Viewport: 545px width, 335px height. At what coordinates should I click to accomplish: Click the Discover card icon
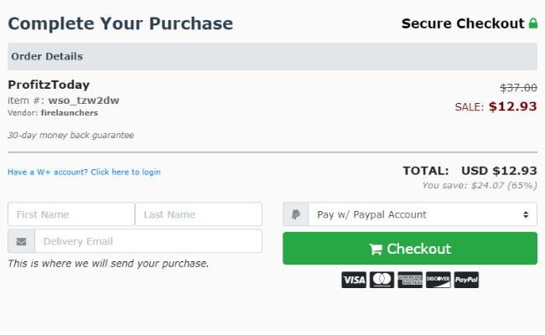pyautogui.click(x=439, y=280)
